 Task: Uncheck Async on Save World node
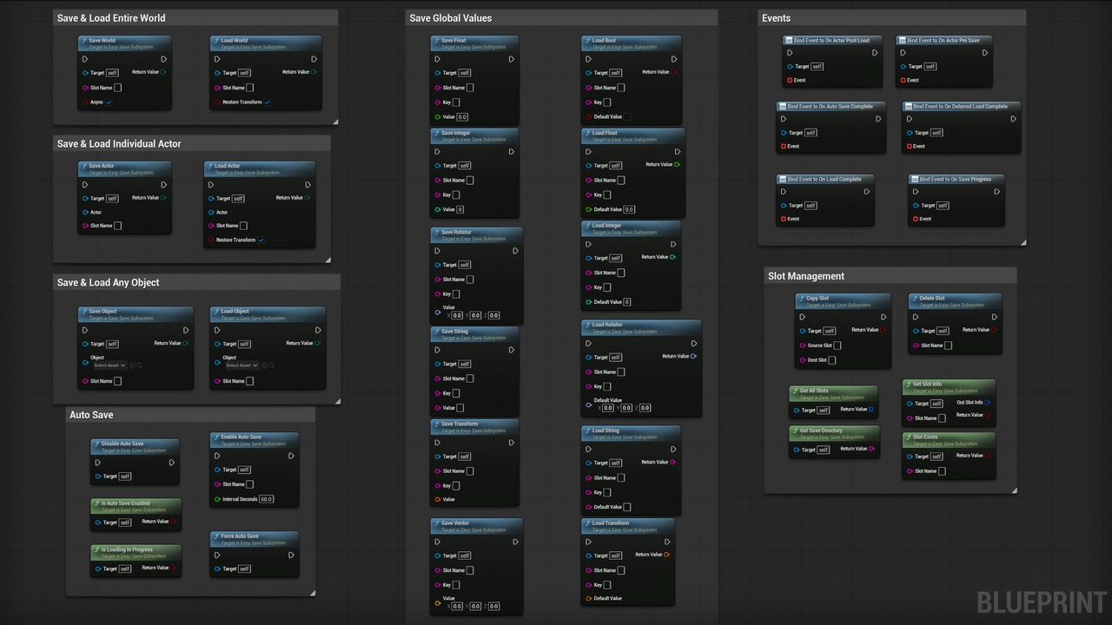109,102
